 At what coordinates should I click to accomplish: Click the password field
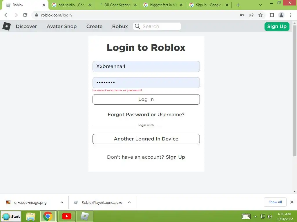click(x=146, y=82)
